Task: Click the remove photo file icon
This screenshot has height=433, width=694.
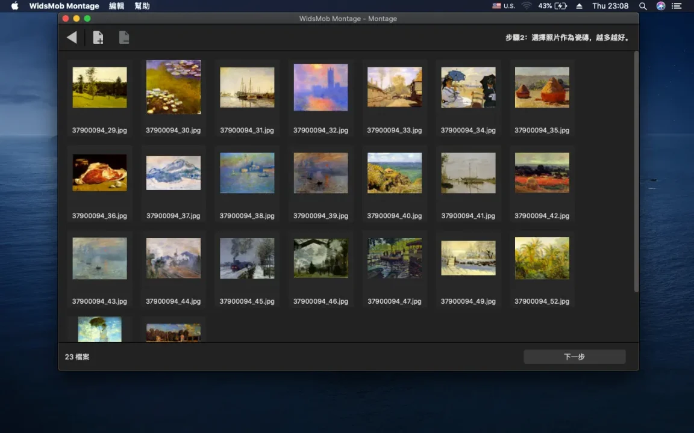Action: click(x=124, y=38)
